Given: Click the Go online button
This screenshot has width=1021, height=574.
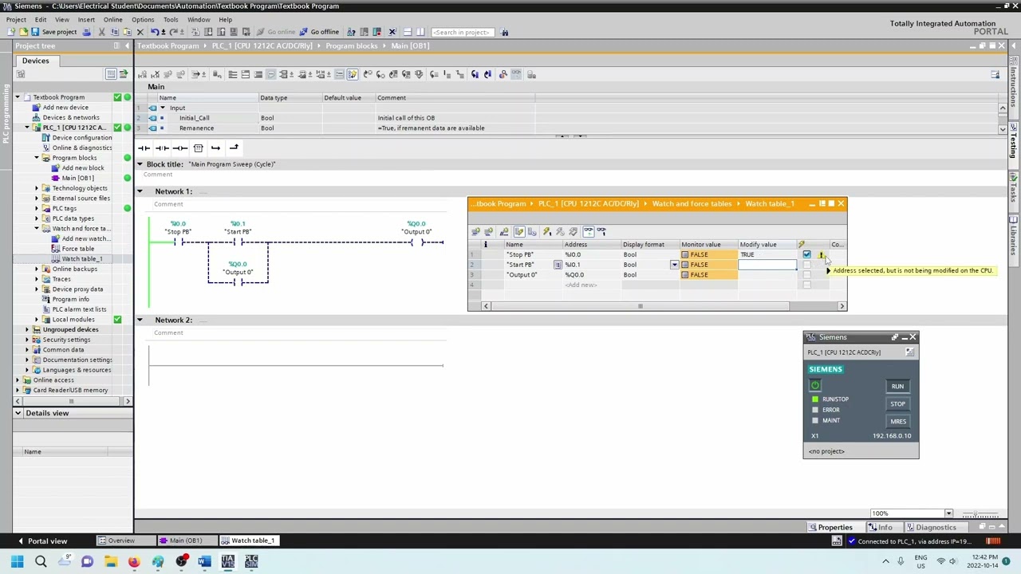Looking at the screenshot, I should [276, 32].
